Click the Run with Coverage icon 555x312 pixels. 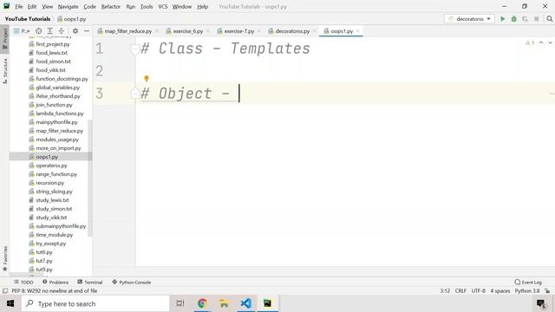tap(525, 19)
